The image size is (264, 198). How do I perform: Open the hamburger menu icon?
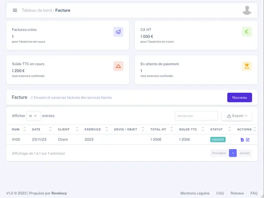point(15,10)
